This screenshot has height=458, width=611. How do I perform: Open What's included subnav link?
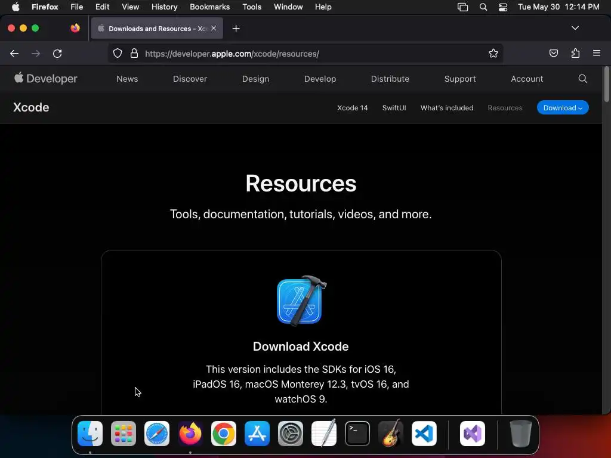(x=446, y=108)
